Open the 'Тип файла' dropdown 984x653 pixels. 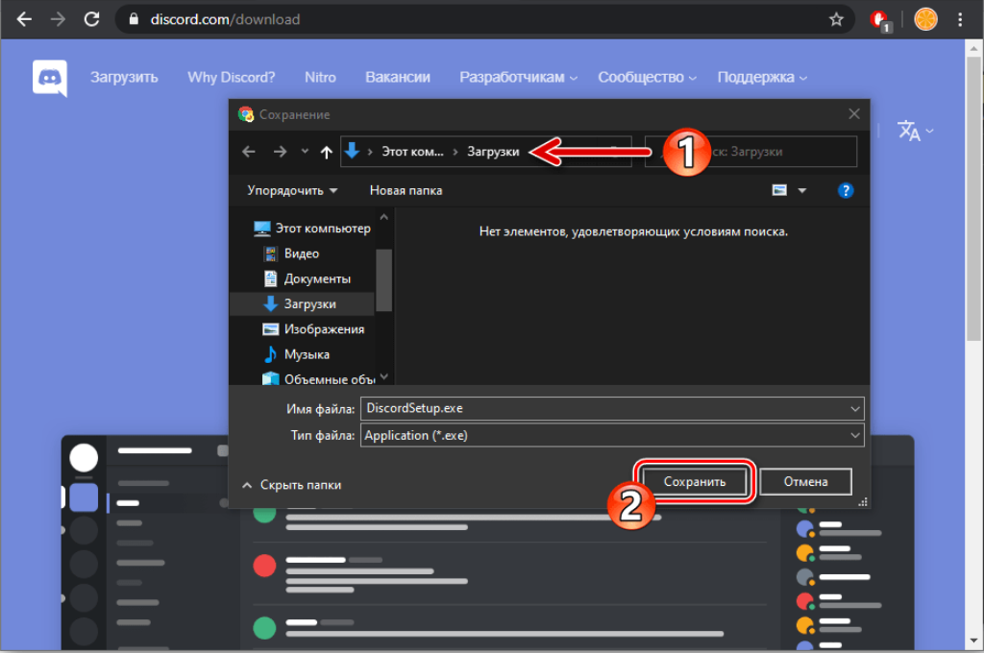(x=612, y=435)
